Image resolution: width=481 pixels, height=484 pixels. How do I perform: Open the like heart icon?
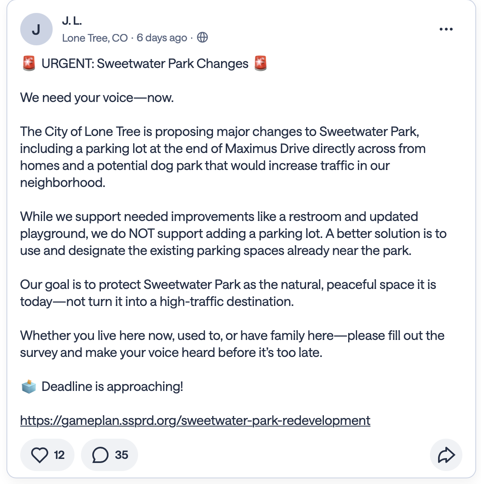pyautogui.click(x=40, y=454)
